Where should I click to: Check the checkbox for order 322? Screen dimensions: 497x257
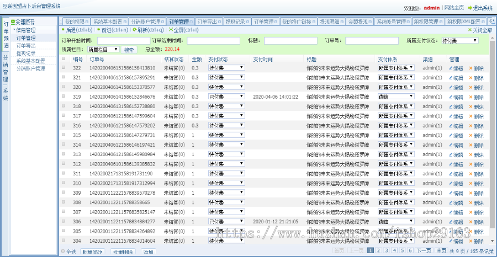tap(64, 67)
